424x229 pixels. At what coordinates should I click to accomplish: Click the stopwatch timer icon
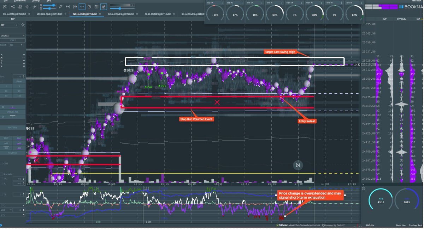tap(89, 7)
